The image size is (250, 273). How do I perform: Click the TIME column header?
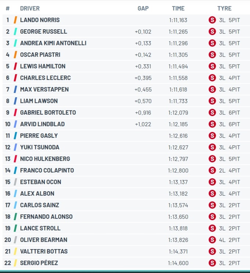178,8
